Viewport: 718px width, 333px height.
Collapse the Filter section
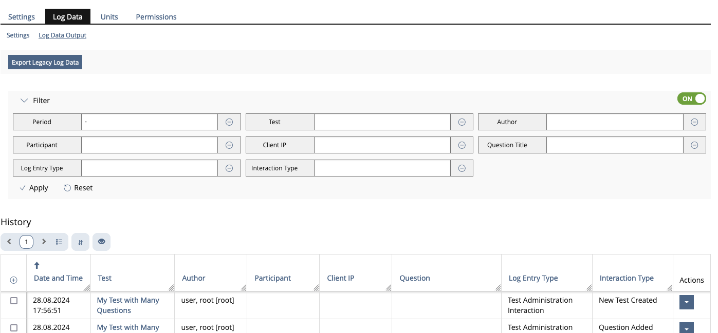point(24,100)
